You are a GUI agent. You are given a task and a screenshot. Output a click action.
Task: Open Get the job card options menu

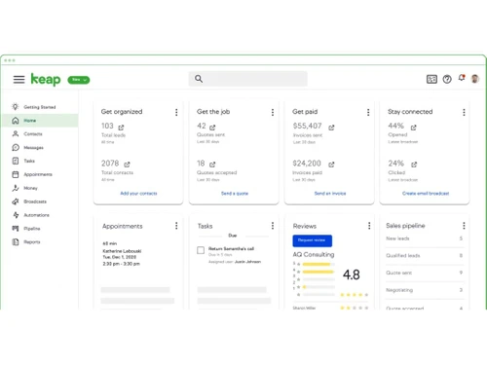click(x=273, y=112)
